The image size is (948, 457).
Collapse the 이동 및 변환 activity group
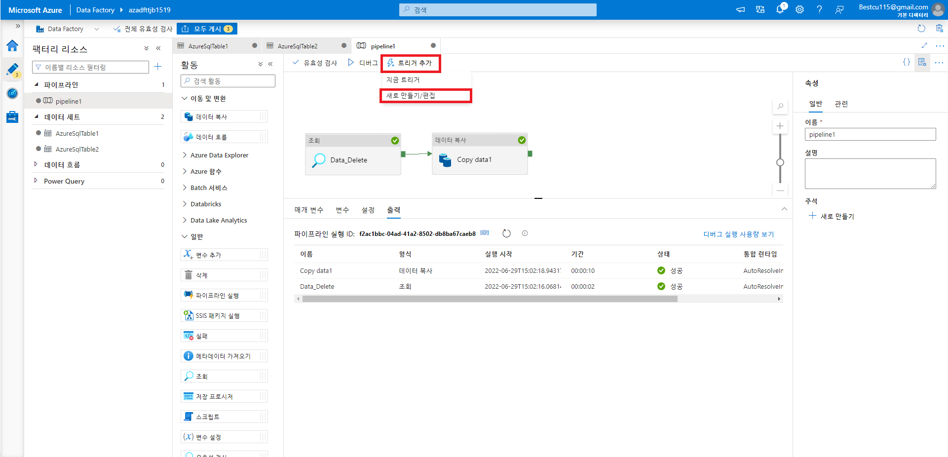click(x=185, y=98)
